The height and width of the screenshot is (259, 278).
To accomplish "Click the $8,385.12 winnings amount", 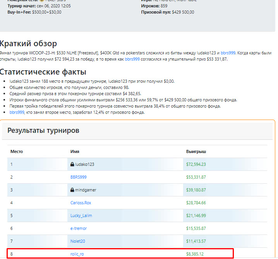I will point(195,254).
